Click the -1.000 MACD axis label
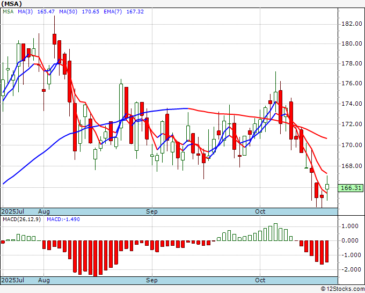 pos(352,255)
